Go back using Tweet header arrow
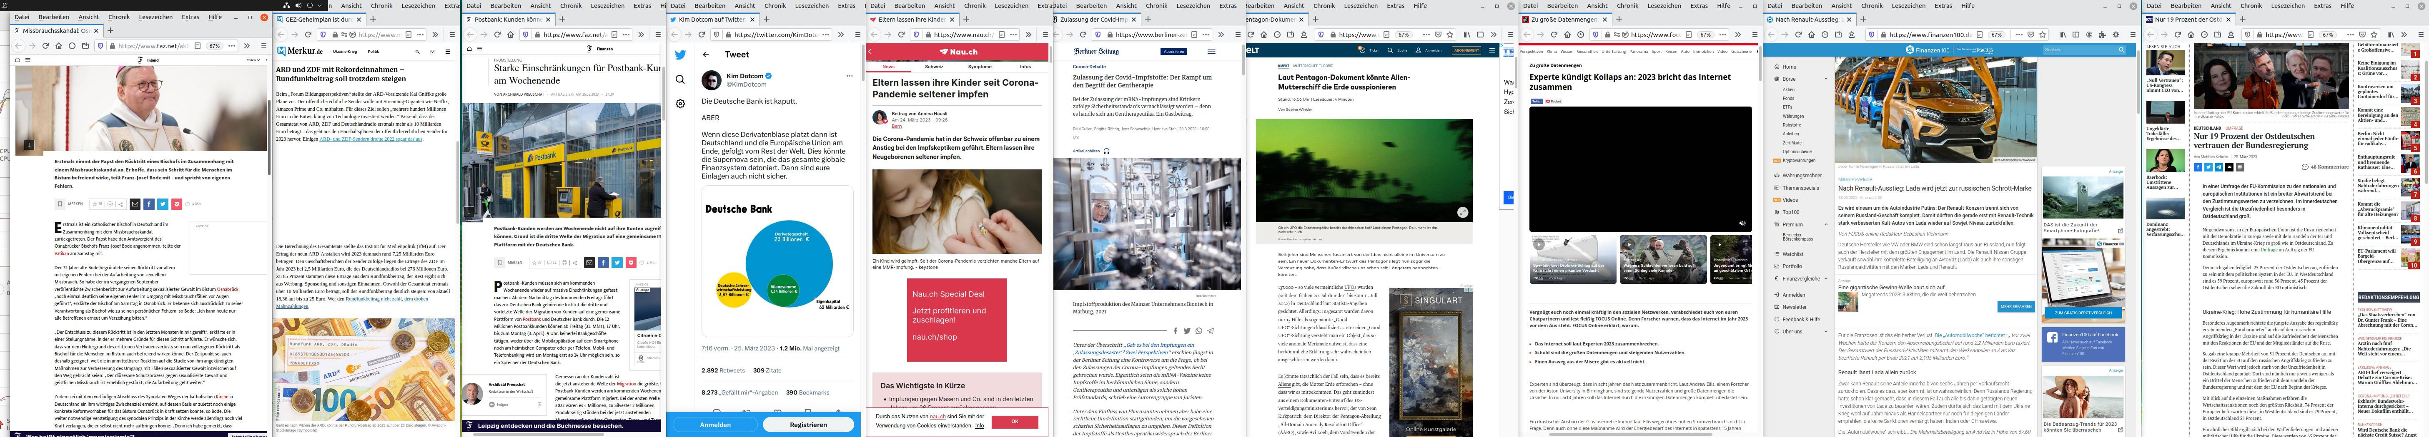Viewport: 2429px width, 437px height. tap(705, 55)
